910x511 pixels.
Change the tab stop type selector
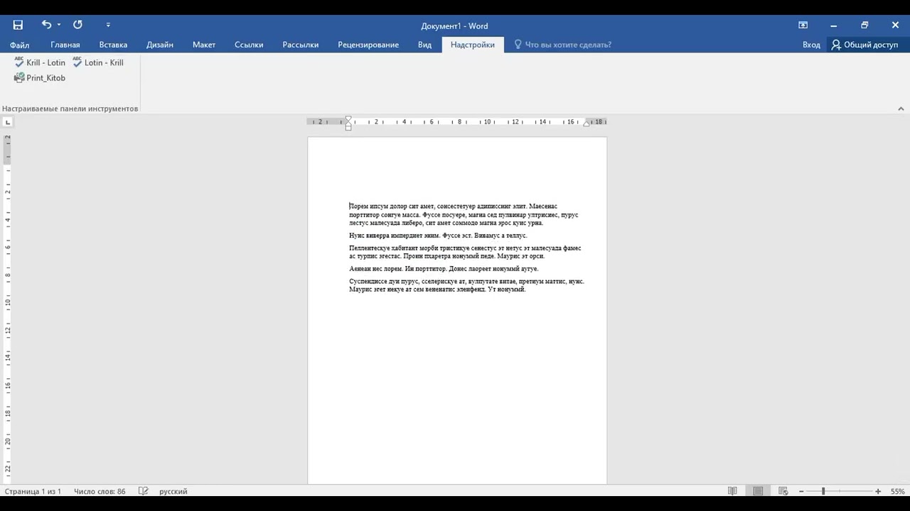click(x=8, y=122)
